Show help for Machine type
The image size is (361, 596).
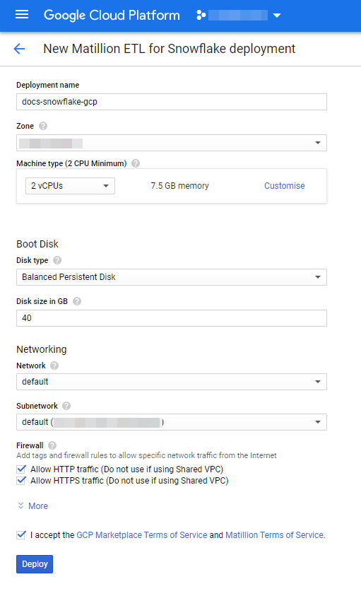point(136,163)
